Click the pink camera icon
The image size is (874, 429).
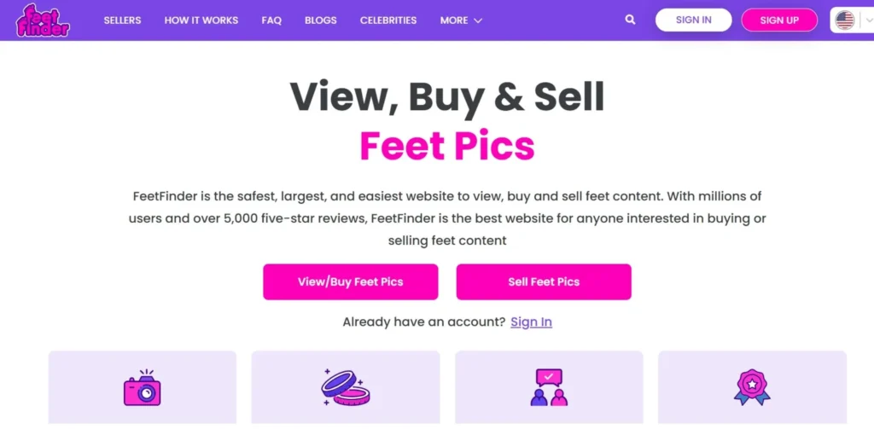pyautogui.click(x=142, y=388)
